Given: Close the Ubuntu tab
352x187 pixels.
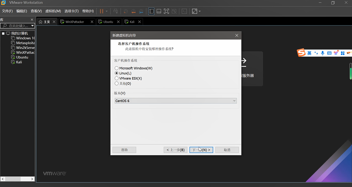Looking at the screenshot, I should click(118, 22).
